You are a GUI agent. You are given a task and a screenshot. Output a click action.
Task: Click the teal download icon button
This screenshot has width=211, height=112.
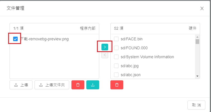pyautogui.click(x=93, y=85)
